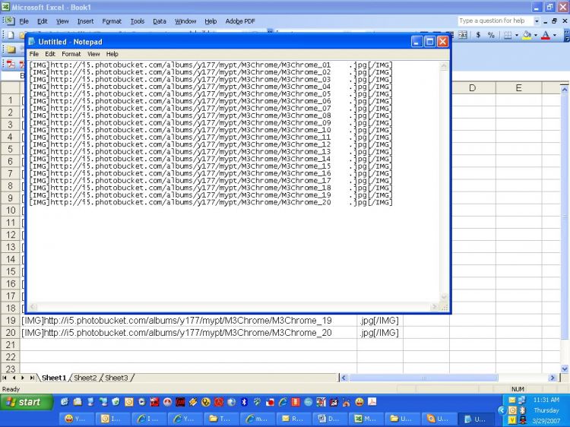This screenshot has height=427, width=570.
Task: Click the yellow folder icon on Excel's third toolbar row
Action: 11,49
